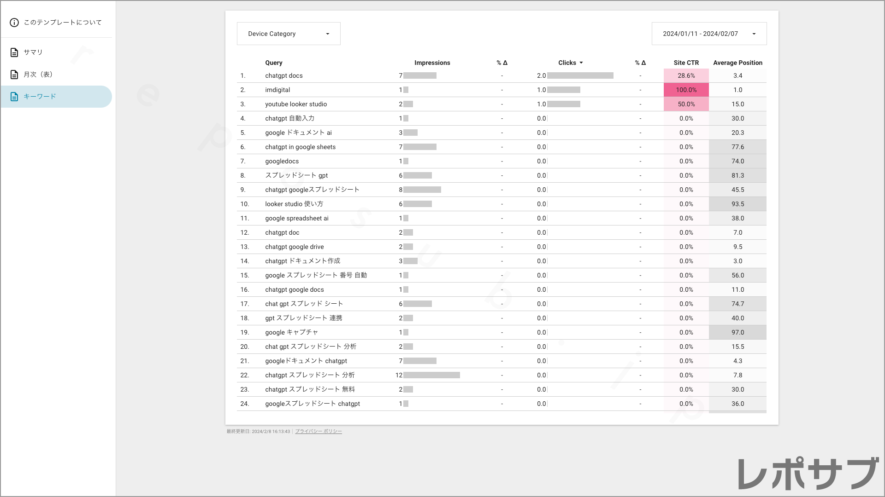Click the document icon next to サマリ

[x=14, y=52]
